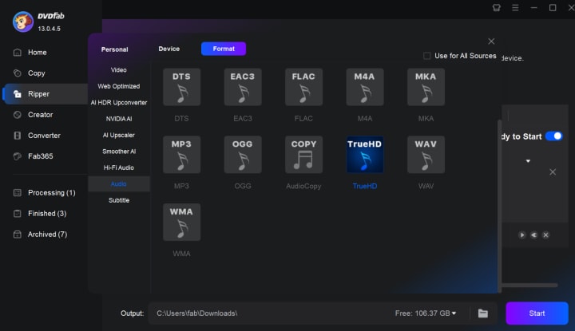Select the Audio category
The width and height of the screenshot is (575, 331).
[119, 184]
